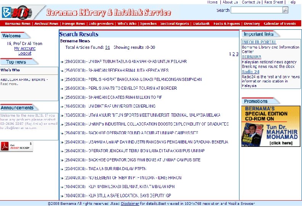Go to results page 3
Viewport: 302px width, 206px height.
pyautogui.click(x=237, y=54)
